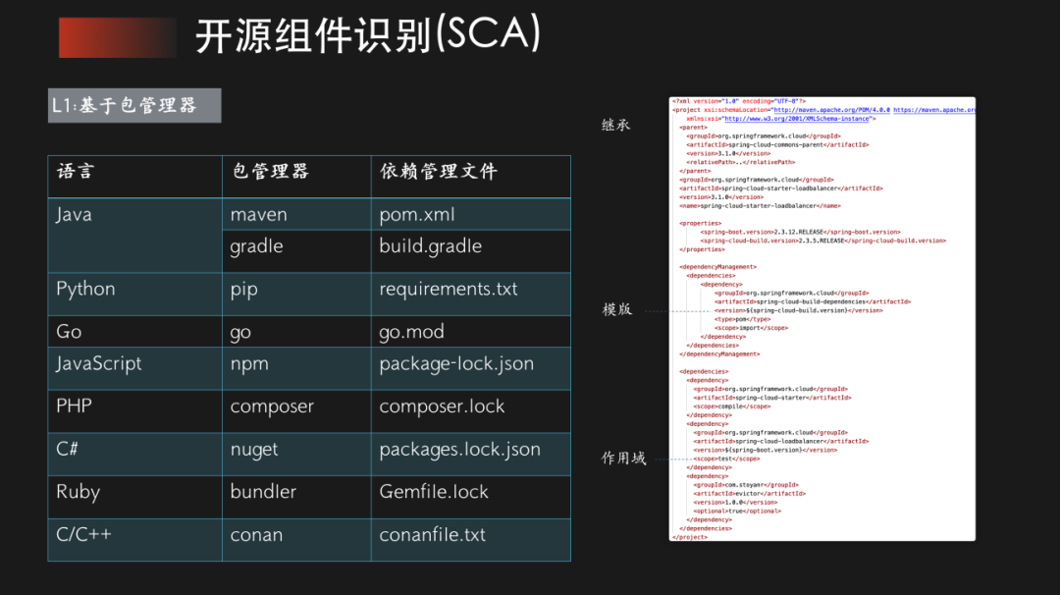Click the lowercase go package manager cell
This screenshot has width=1060, height=595.
[x=296, y=331]
